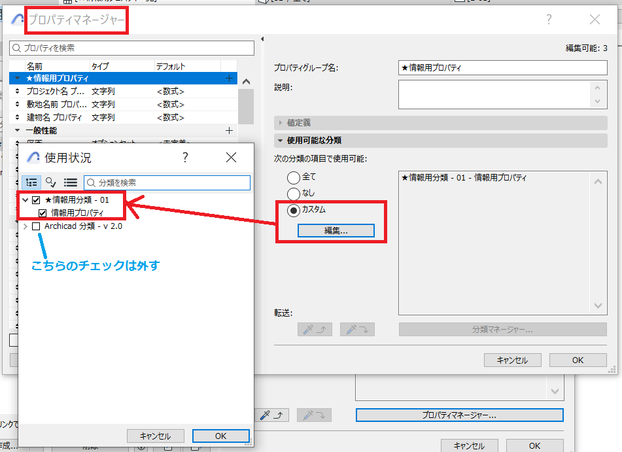Close the 使用状況 dialog
Image resolution: width=622 pixels, height=452 pixels.
click(231, 158)
